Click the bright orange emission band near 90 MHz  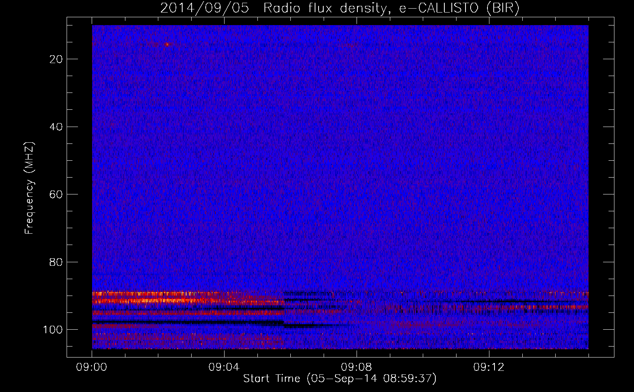[x=188, y=298]
